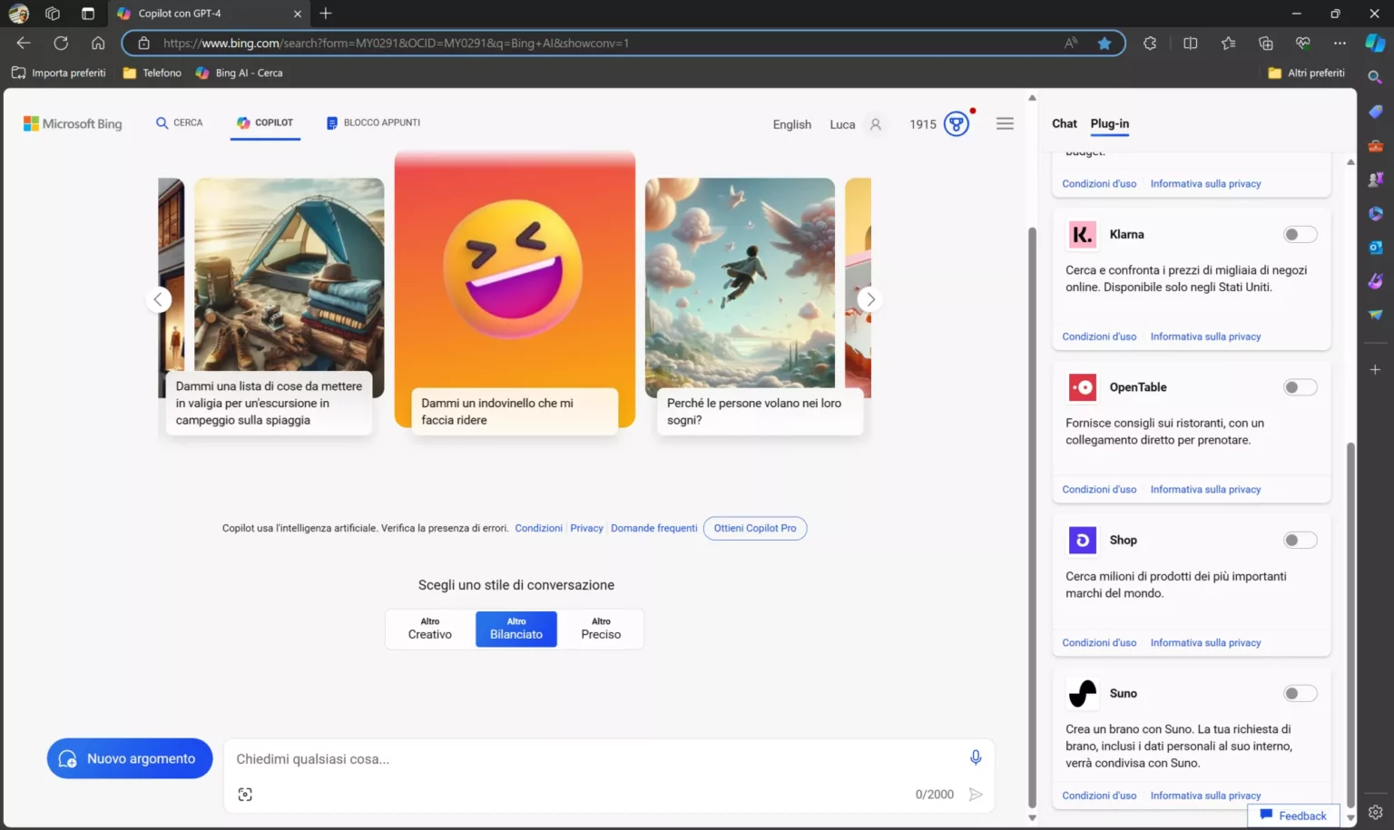This screenshot has width=1394, height=830.
Task: Click the microphone icon in chat box
Action: click(x=975, y=757)
